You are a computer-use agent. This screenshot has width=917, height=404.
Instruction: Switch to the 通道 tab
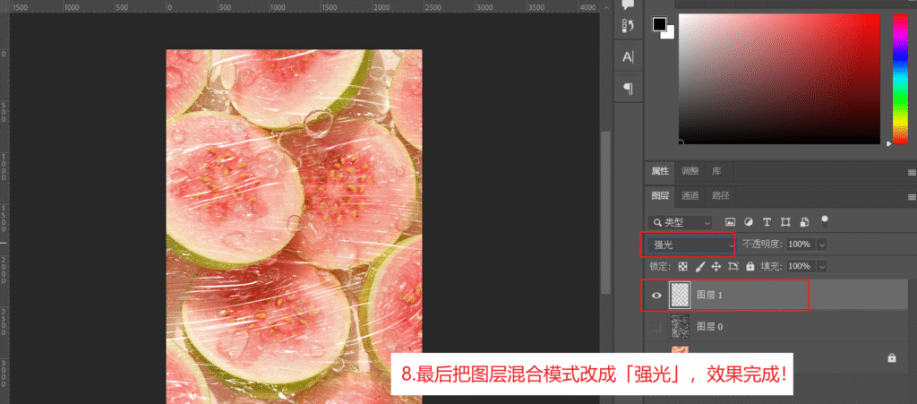click(x=690, y=196)
